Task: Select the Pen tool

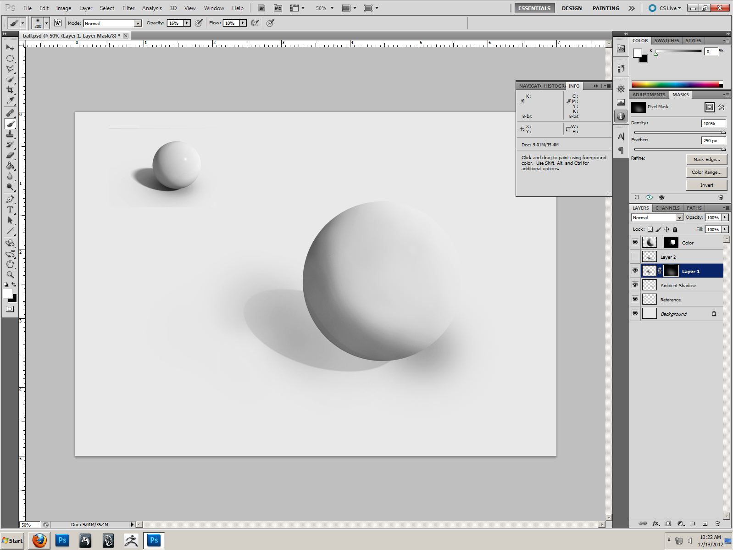Action: (10, 199)
